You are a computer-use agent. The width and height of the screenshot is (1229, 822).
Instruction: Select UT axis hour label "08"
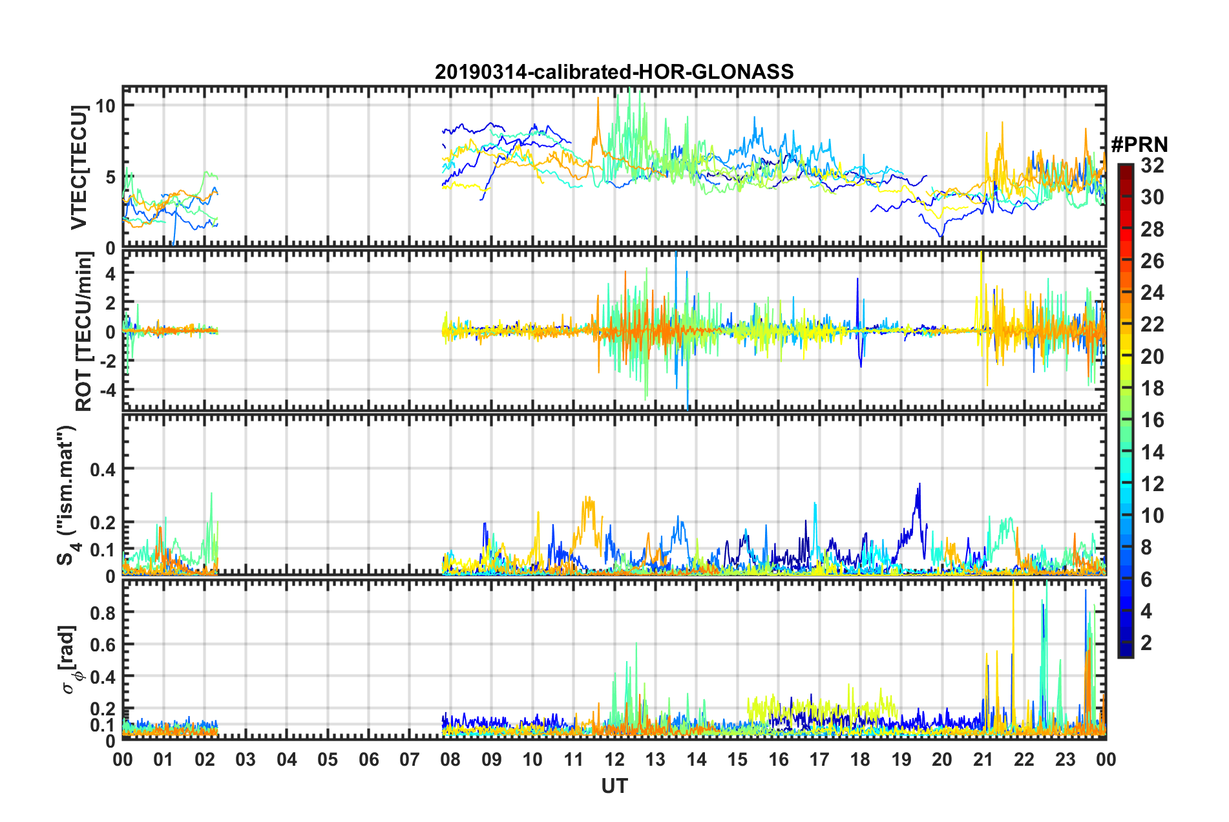coord(450,759)
